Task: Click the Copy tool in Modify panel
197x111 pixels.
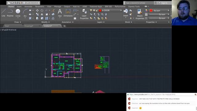Action: coord(37,14)
